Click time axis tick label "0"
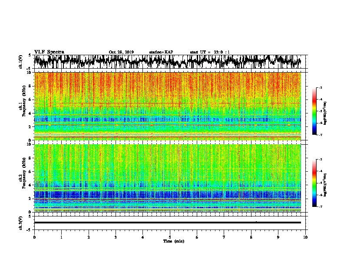Screen dimensions: 344x266 click(34, 237)
